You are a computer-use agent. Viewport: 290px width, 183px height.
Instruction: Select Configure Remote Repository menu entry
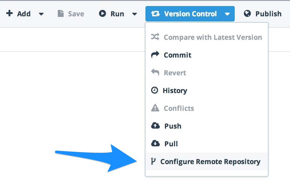click(207, 162)
